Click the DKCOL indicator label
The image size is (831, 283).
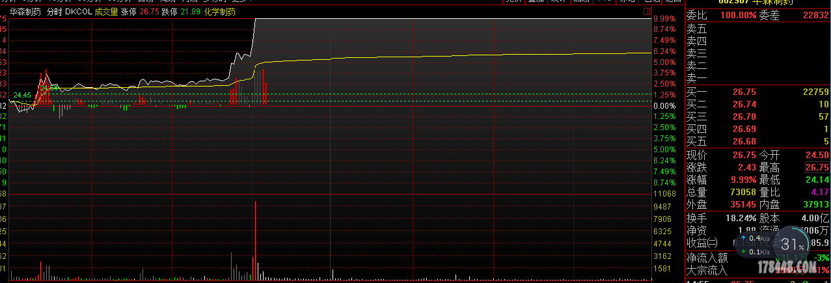coord(77,12)
